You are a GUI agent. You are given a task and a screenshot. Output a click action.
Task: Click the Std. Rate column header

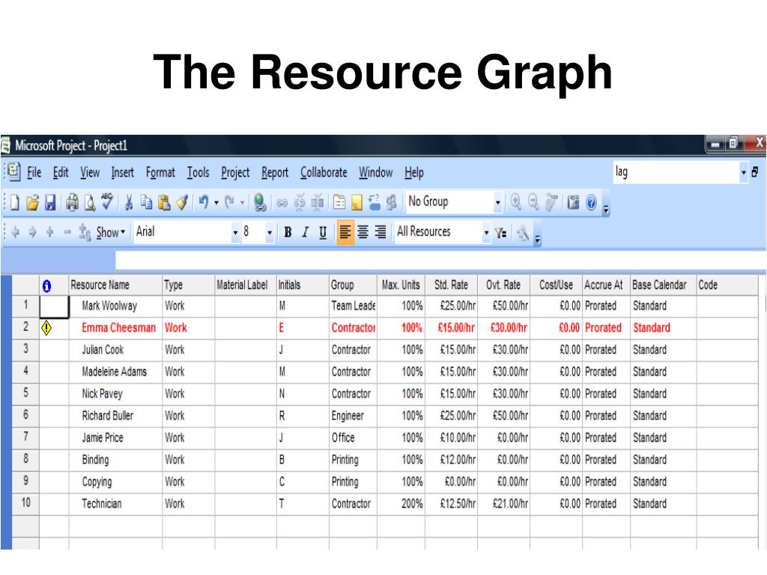pyautogui.click(x=451, y=285)
